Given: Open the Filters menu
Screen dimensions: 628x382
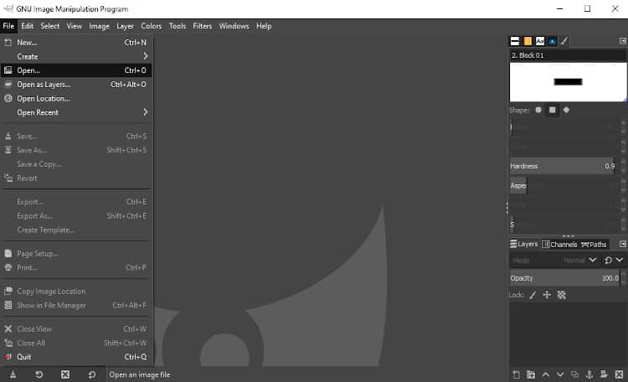Looking at the screenshot, I should (x=203, y=26).
